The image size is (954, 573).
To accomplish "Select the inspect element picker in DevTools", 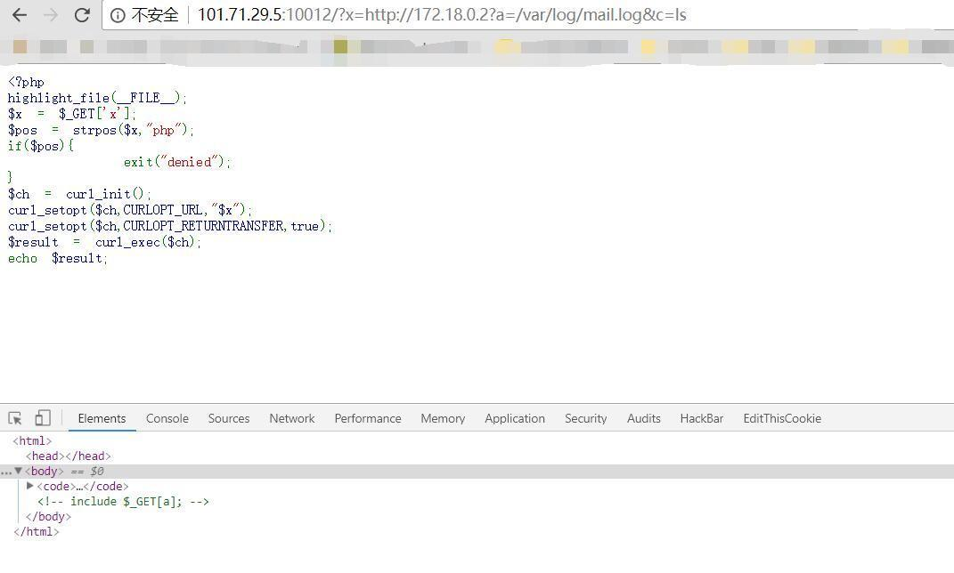I will click(x=14, y=417).
